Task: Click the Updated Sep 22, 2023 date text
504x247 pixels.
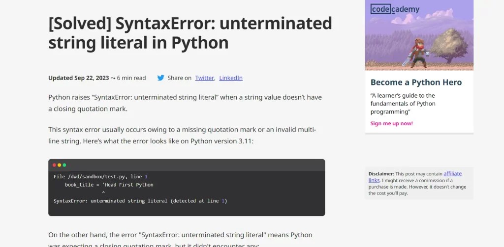Action: [78, 78]
